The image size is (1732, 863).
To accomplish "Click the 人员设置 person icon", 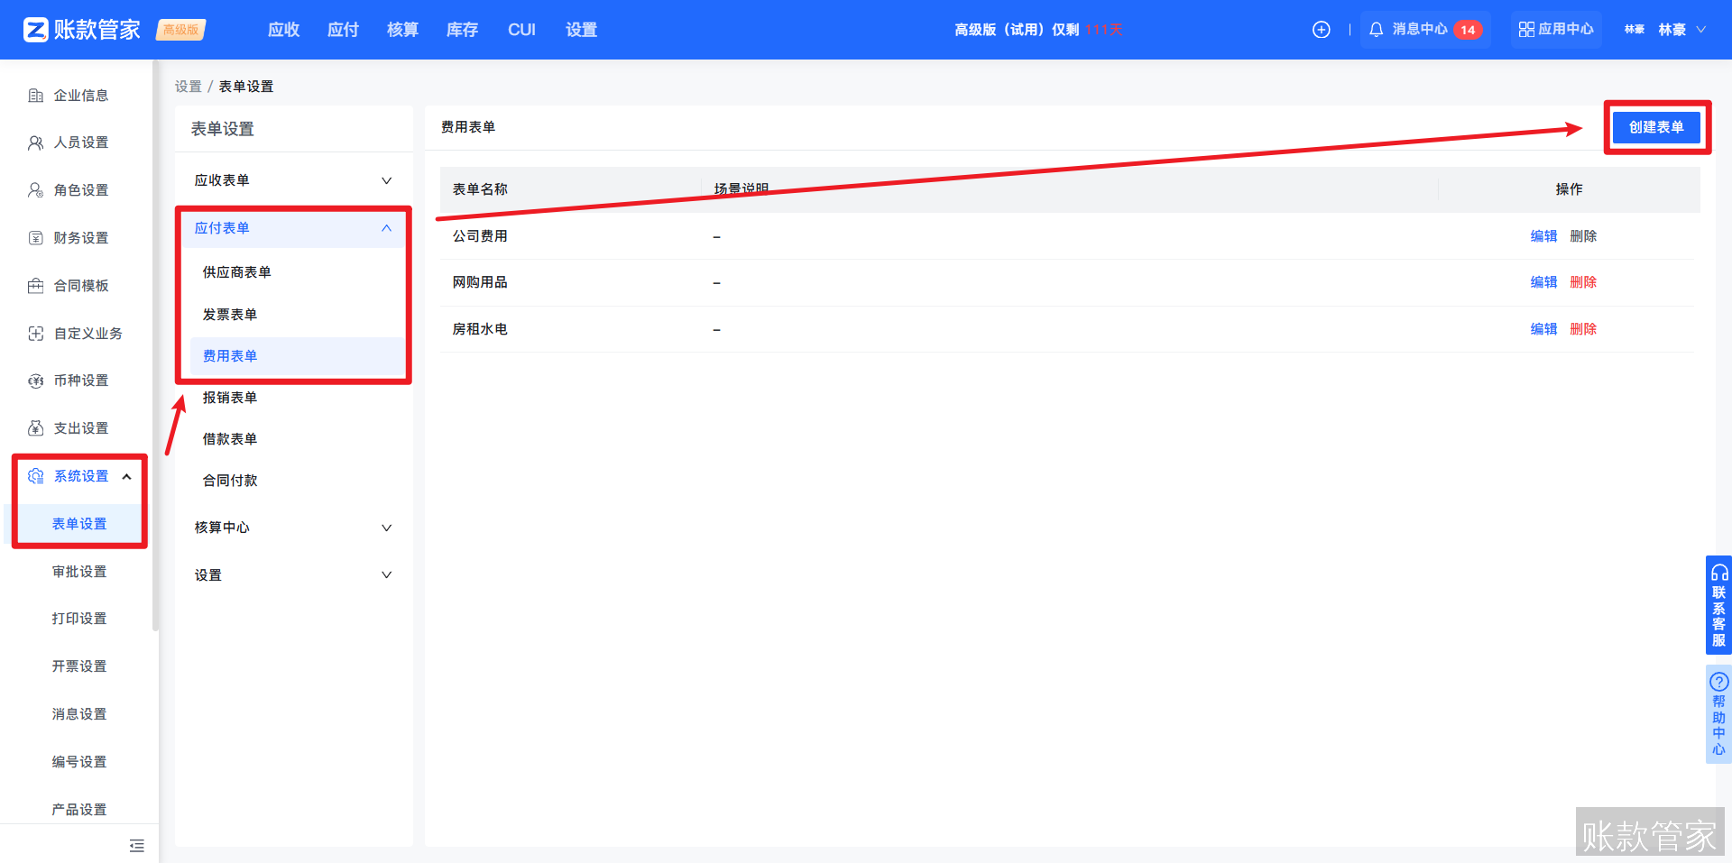I will pos(35,142).
